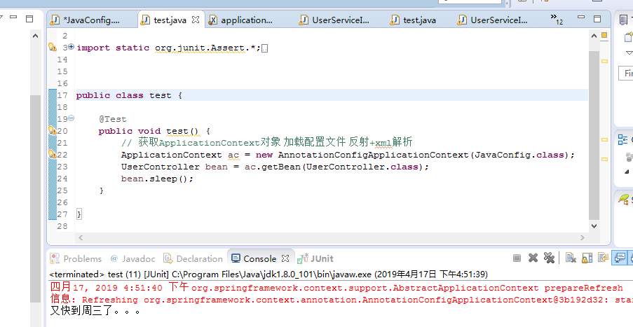Click the left panel scrollbar thumb

point(36,199)
